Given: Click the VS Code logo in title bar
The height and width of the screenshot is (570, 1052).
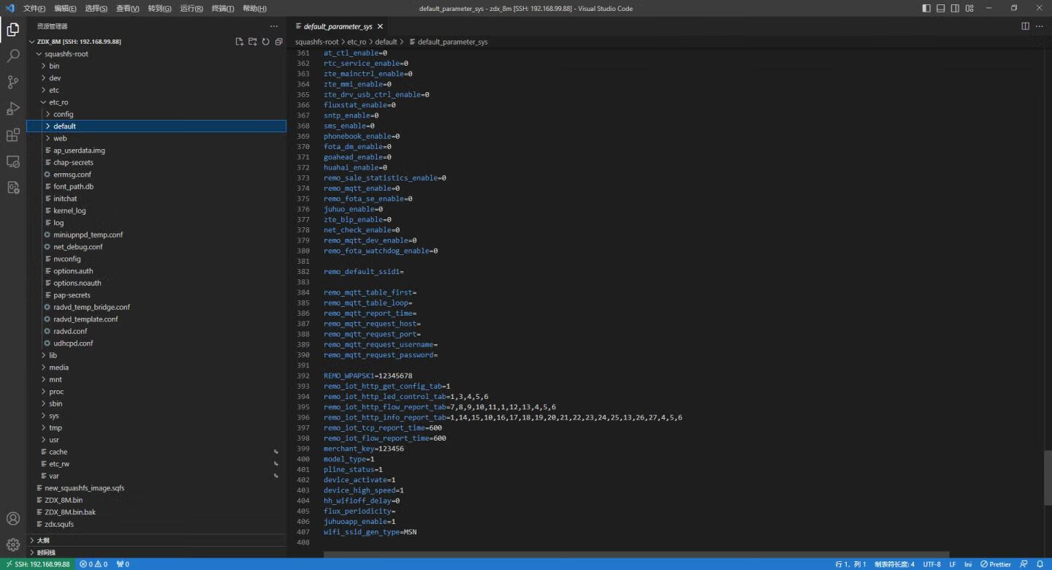Looking at the screenshot, I should click(9, 8).
